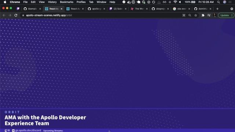The image size is (235, 132).
Task: Open the Help menu
Action: 112,2
